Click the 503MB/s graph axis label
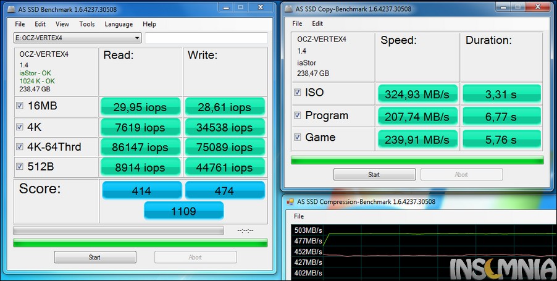 coord(308,230)
